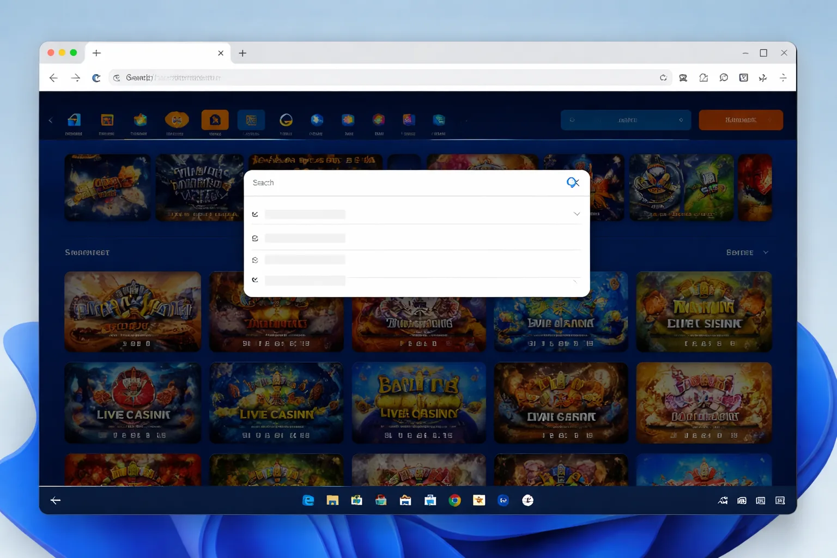Tick the checkbox on the last popup row
Viewport: 837px width, 558px height.
[255, 280]
